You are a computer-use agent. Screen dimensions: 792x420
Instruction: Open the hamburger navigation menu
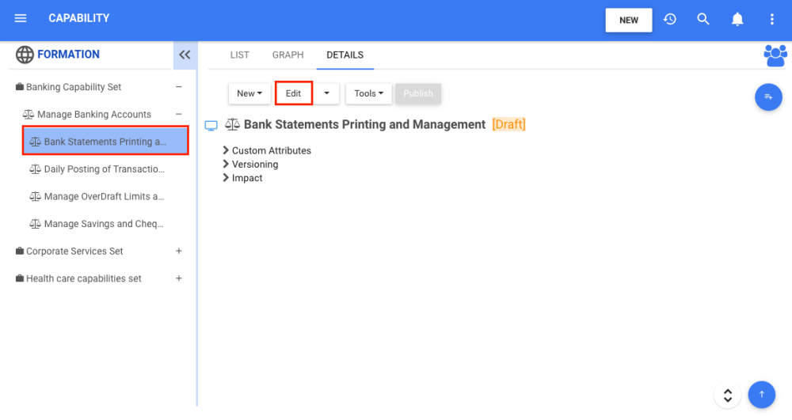(21, 18)
